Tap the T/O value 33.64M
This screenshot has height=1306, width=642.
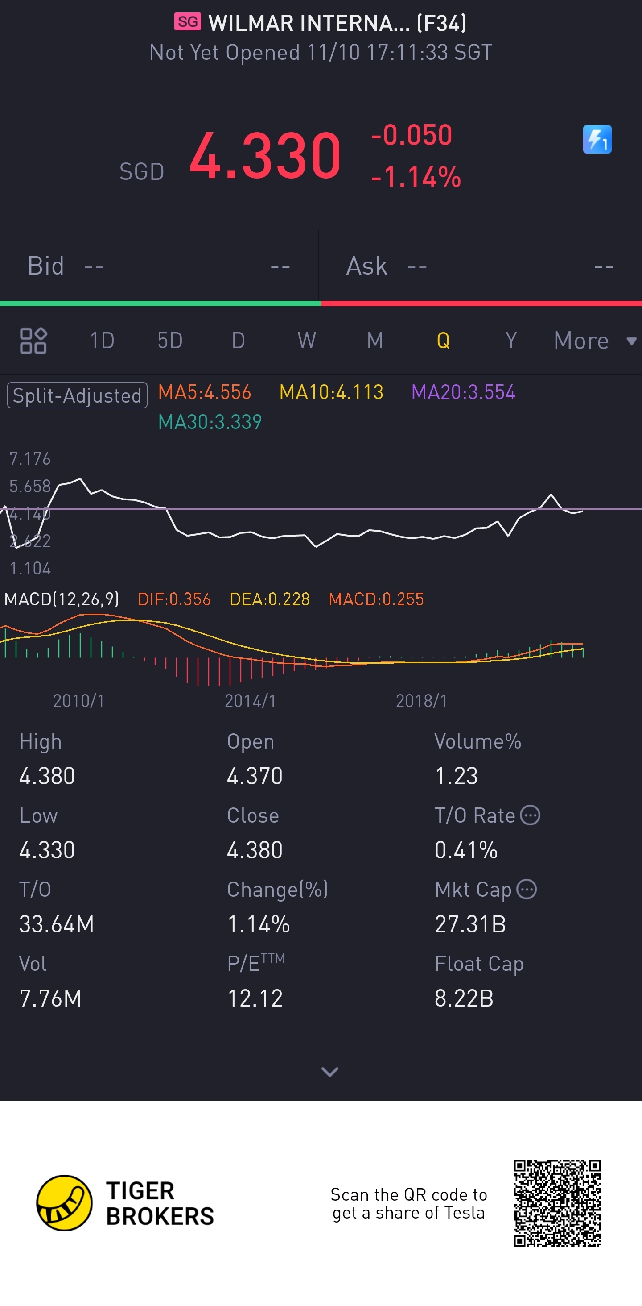(x=57, y=924)
